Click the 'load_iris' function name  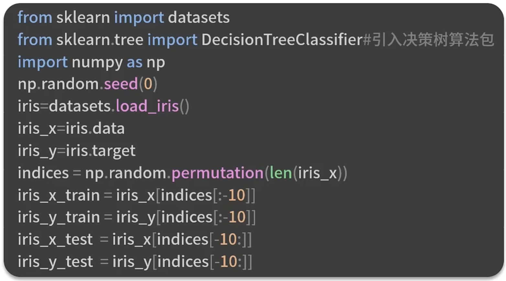147,106
